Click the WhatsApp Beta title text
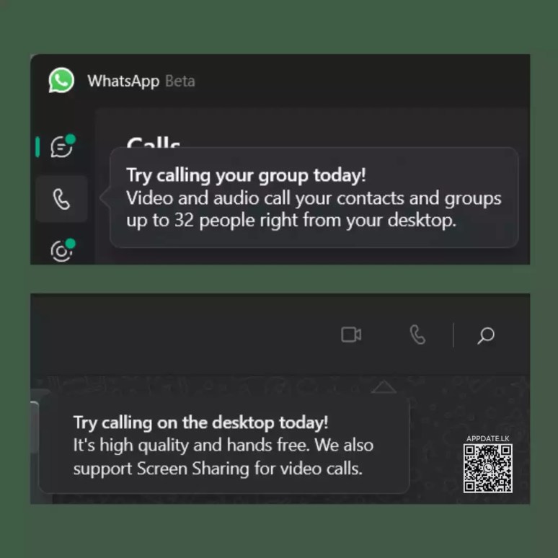The image size is (558, 558). (x=141, y=81)
